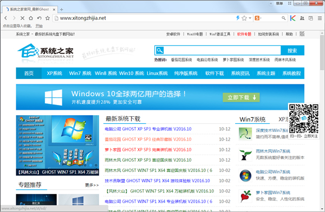Open the 如何安装系统 link
325x212 pixels.
click(269, 34)
